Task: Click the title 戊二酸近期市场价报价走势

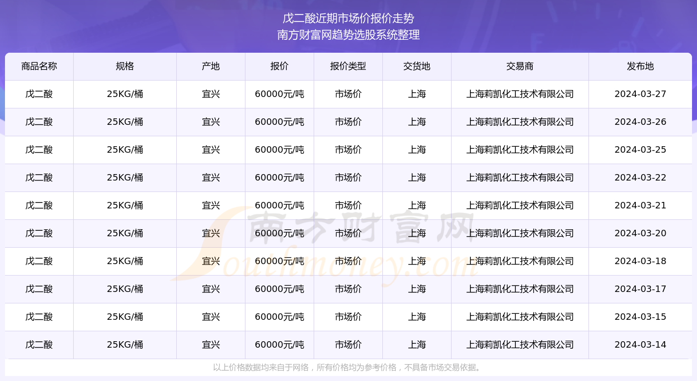Action: tap(348, 19)
